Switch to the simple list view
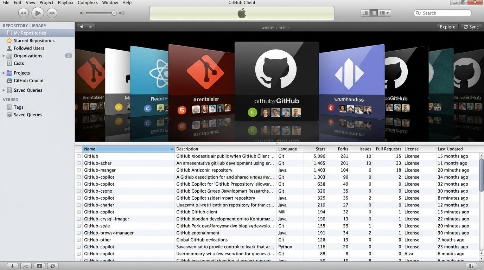484x270 pixels. (x=365, y=13)
